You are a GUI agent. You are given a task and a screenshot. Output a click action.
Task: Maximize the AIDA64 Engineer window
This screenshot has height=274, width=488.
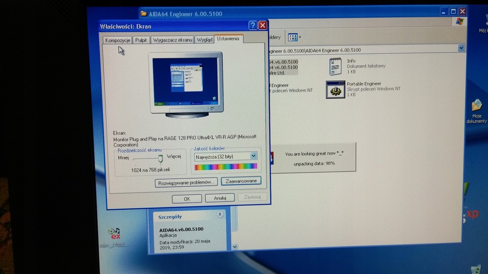click(x=453, y=11)
